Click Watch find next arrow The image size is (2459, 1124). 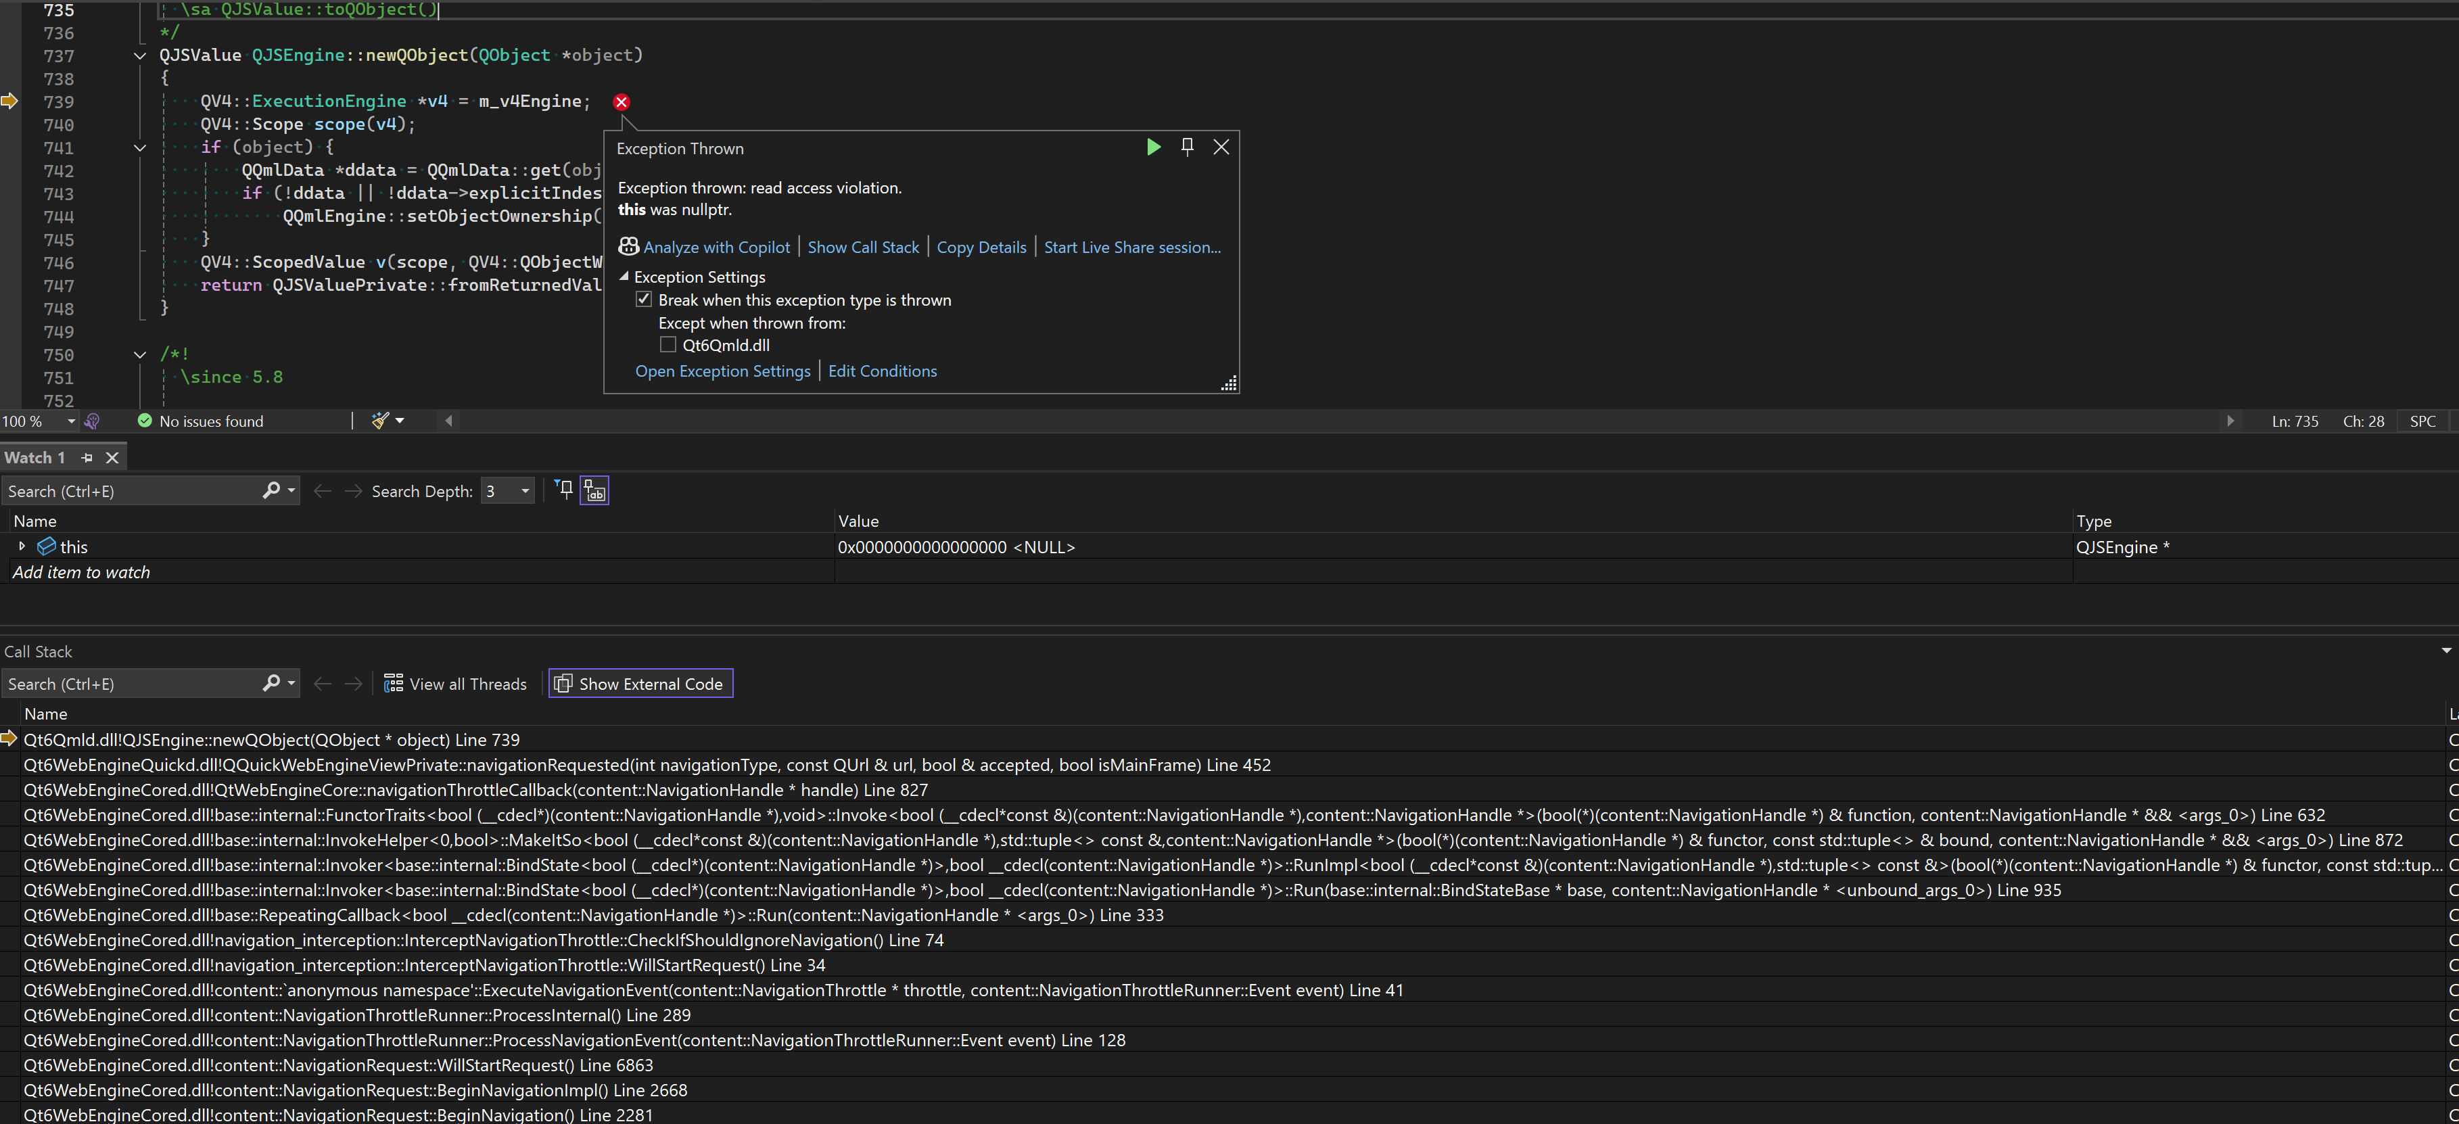click(353, 491)
